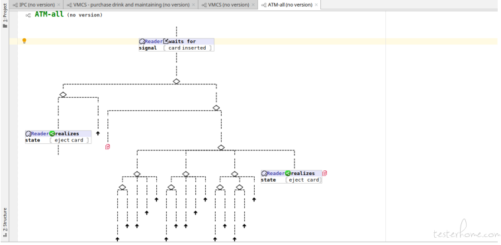The image size is (501, 245).
Task: Close the IPC tab
Action: click(58, 5)
